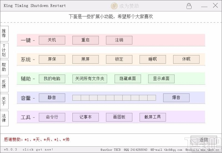Set volume to the last slider segment
This screenshot has height=153, width=222.
[x=152, y=98]
